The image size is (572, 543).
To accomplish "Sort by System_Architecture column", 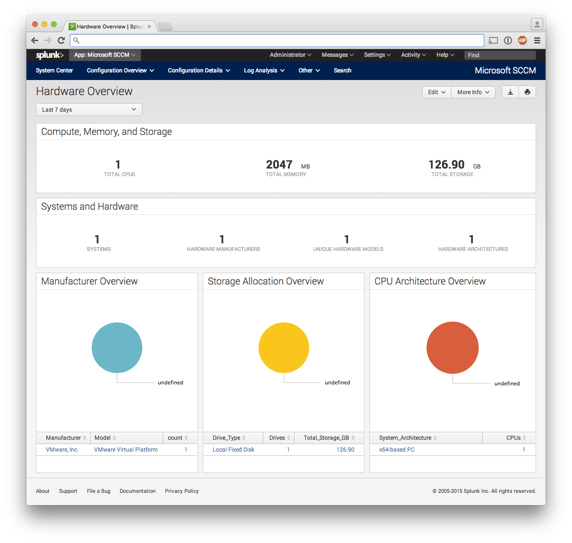I will point(435,438).
